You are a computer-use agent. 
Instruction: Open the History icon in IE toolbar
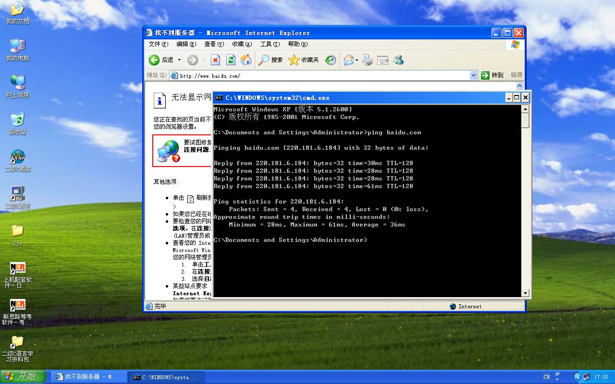(x=331, y=60)
